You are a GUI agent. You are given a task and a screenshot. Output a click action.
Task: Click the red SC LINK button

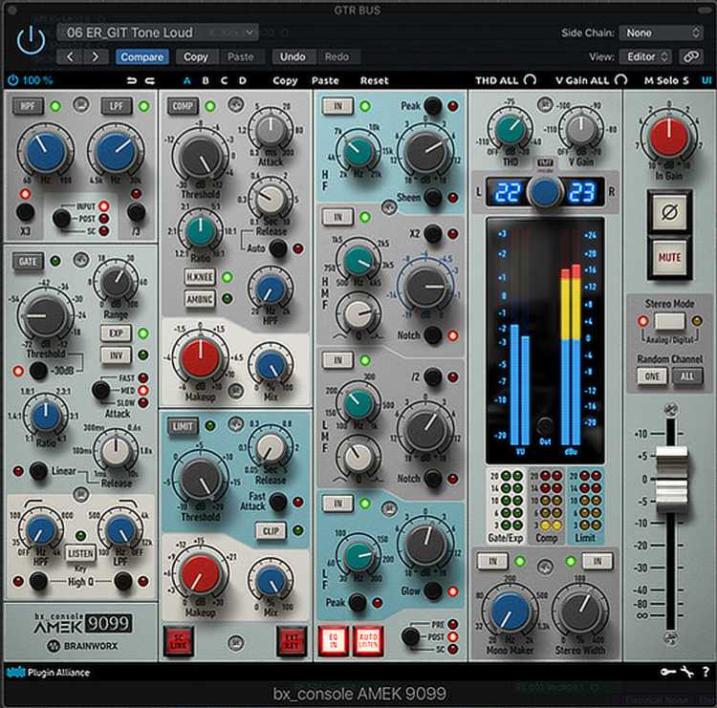pos(179,641)
